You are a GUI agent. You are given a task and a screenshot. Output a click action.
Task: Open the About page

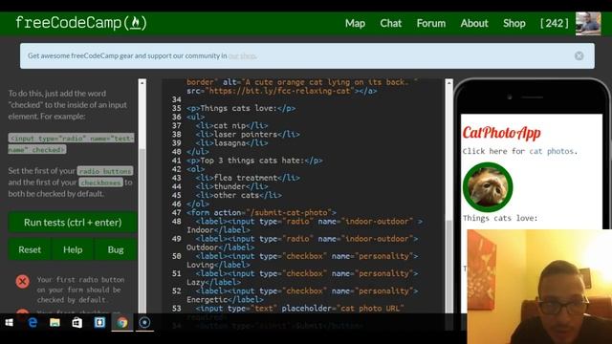coord(474,23)
